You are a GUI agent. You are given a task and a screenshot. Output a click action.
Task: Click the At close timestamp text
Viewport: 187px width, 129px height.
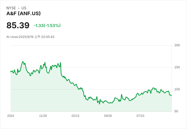click(30, 37)
